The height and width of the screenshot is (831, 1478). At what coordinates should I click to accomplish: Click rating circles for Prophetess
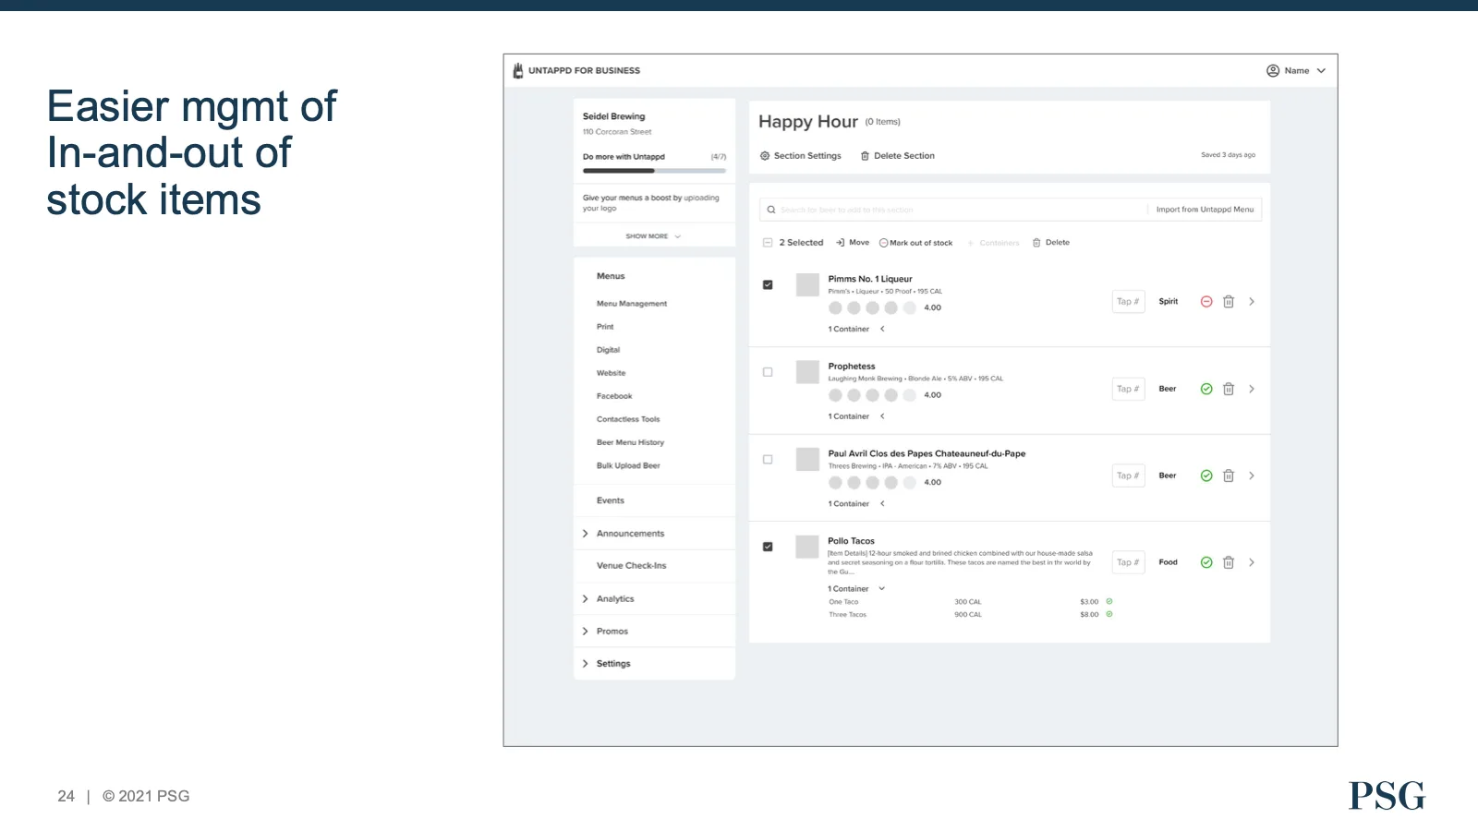click(x=872, y=395)
